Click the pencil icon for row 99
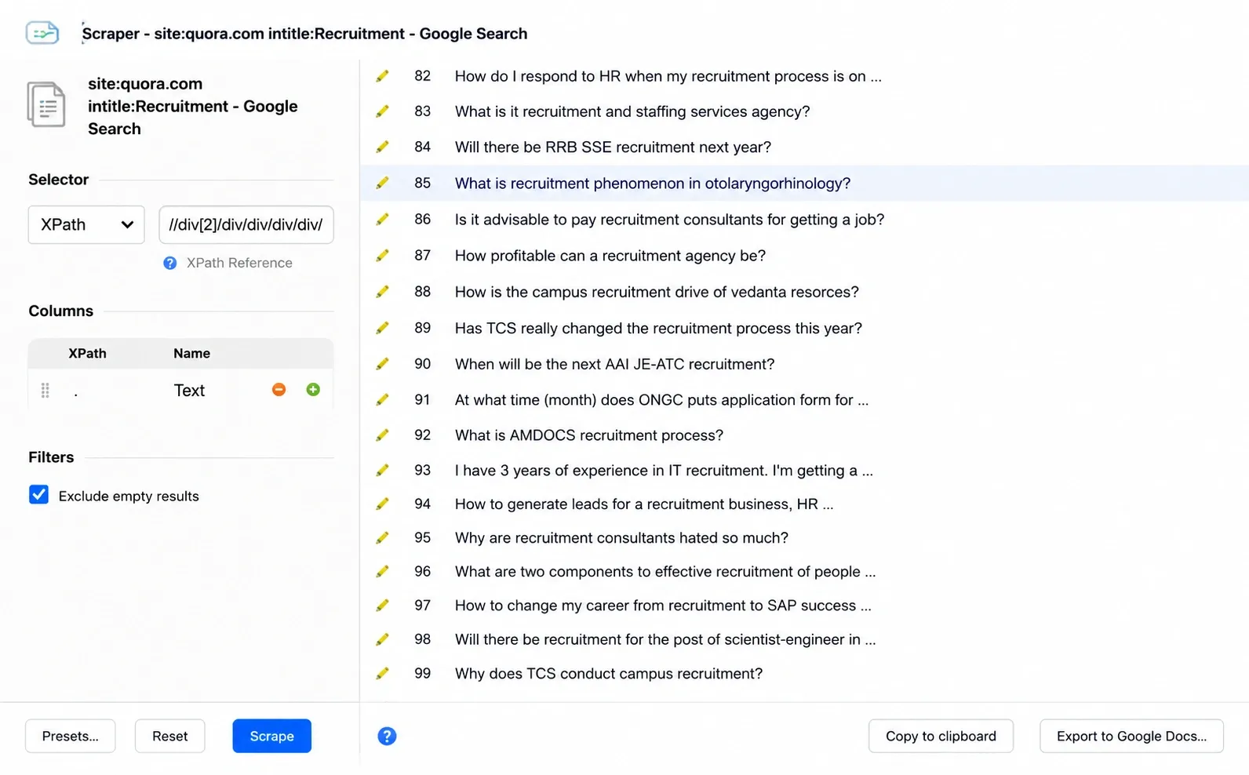This screenshot has height=775, width=1249. coord(382,674)
